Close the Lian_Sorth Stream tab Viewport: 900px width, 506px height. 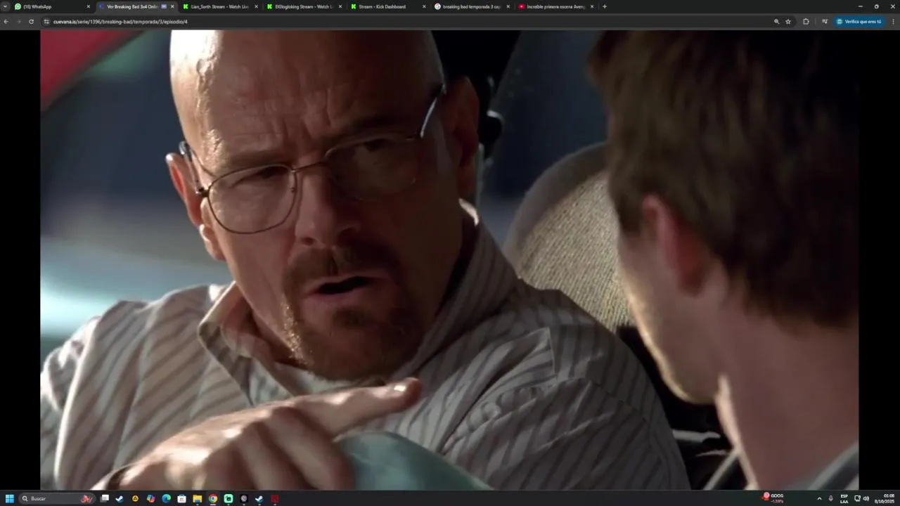[256, 6]
